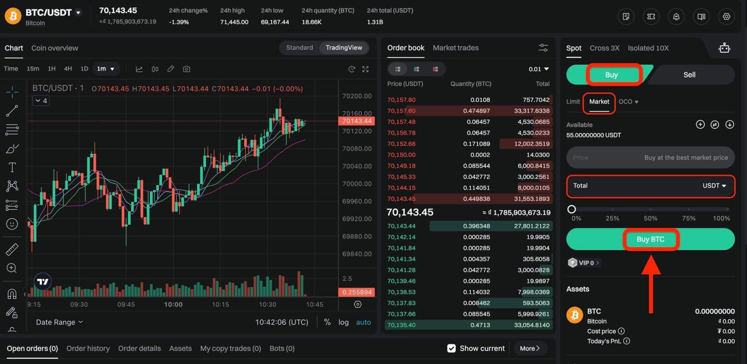Take a chart snapshot with camera icon
Viewport: 747px width, 364px height.
pos(187,69)
